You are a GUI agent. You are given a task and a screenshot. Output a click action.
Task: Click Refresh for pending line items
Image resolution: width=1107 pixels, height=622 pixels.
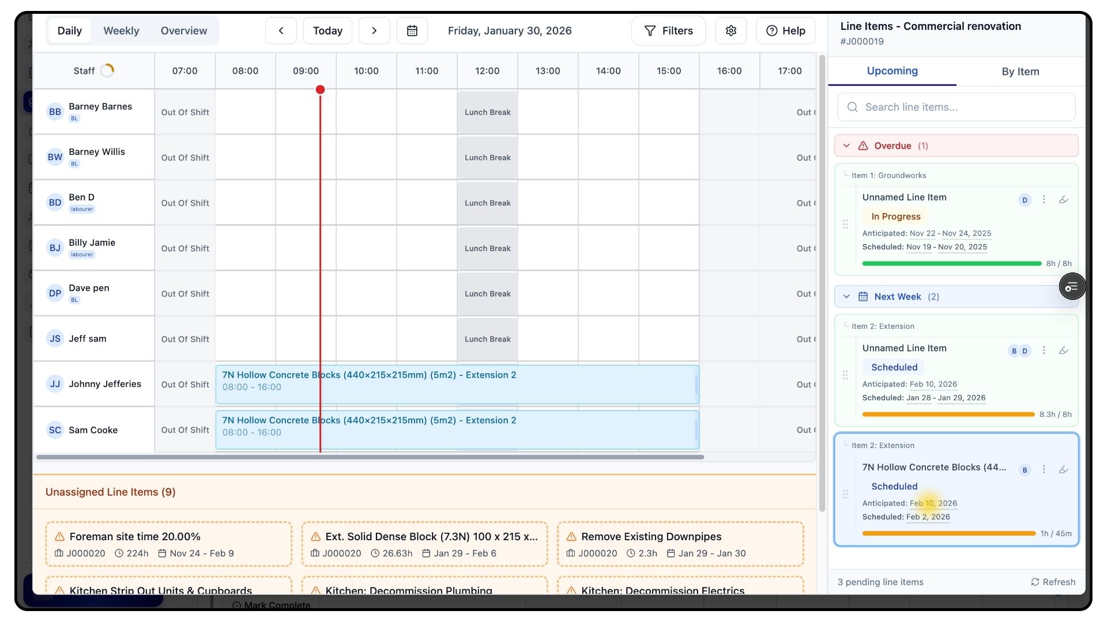click(x=1053, y=582)
